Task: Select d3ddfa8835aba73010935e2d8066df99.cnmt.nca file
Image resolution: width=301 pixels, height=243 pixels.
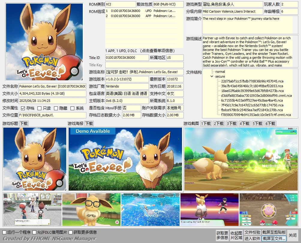Action: pyautogui.click(x=256, y=96)
